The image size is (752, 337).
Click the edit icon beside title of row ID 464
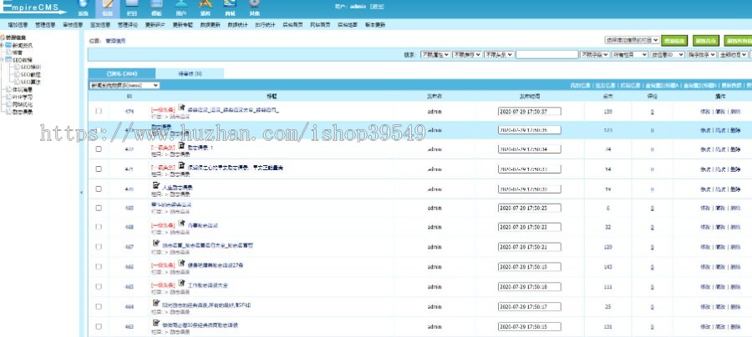(x=156, y=303)
